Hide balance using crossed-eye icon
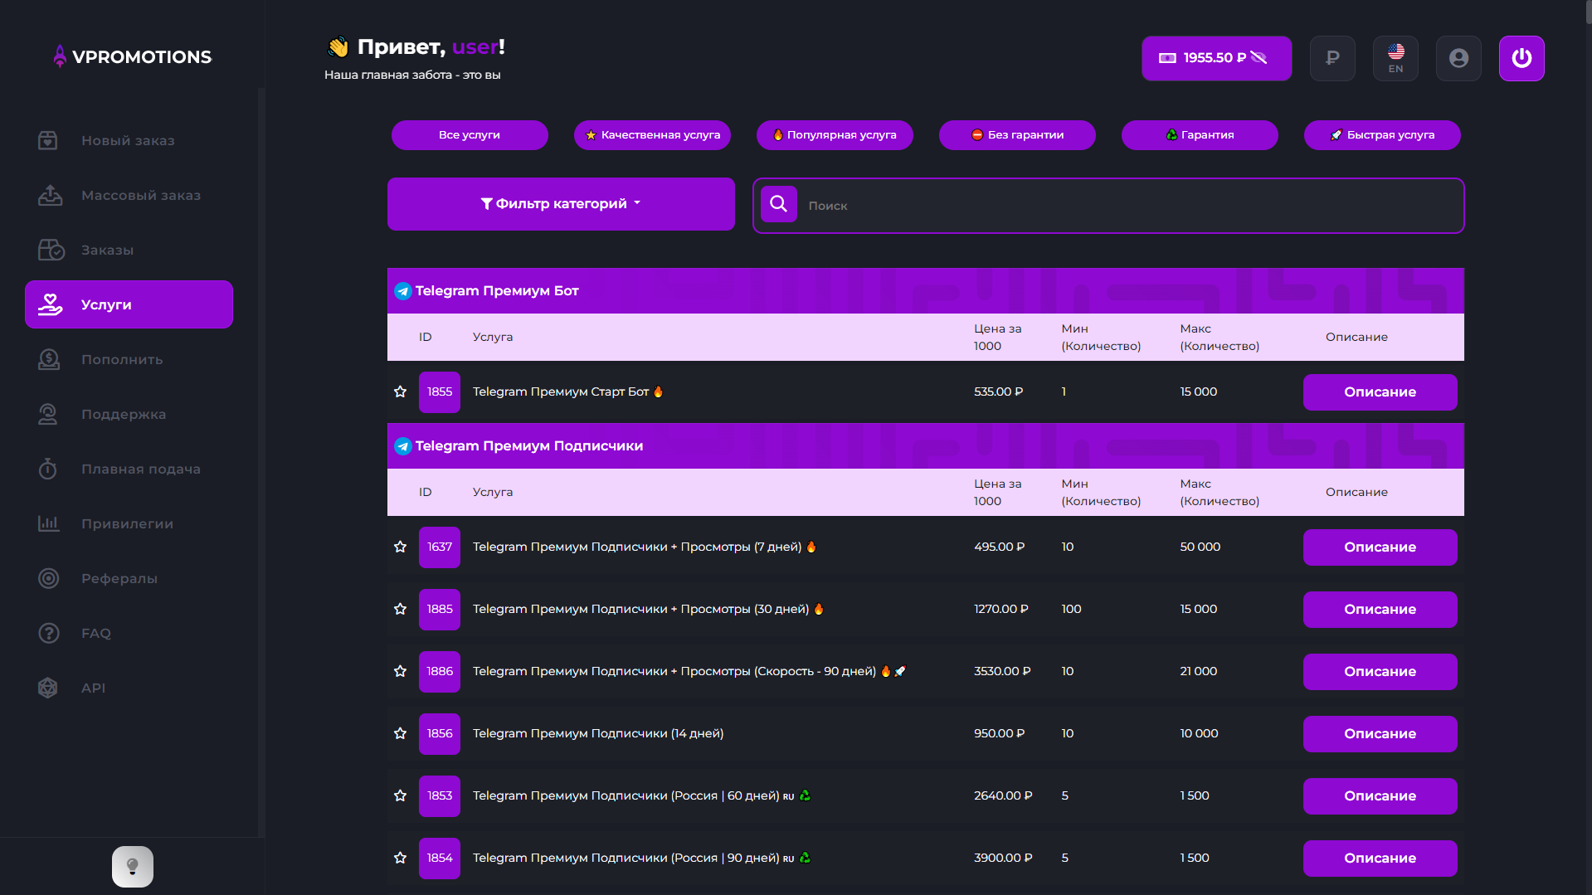This screenshot has width=1592, height=895. [1259, 57]
